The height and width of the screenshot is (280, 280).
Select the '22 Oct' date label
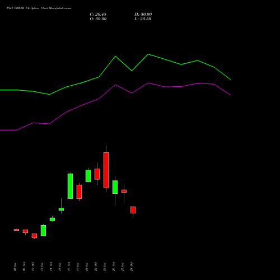tap(96, 267)
